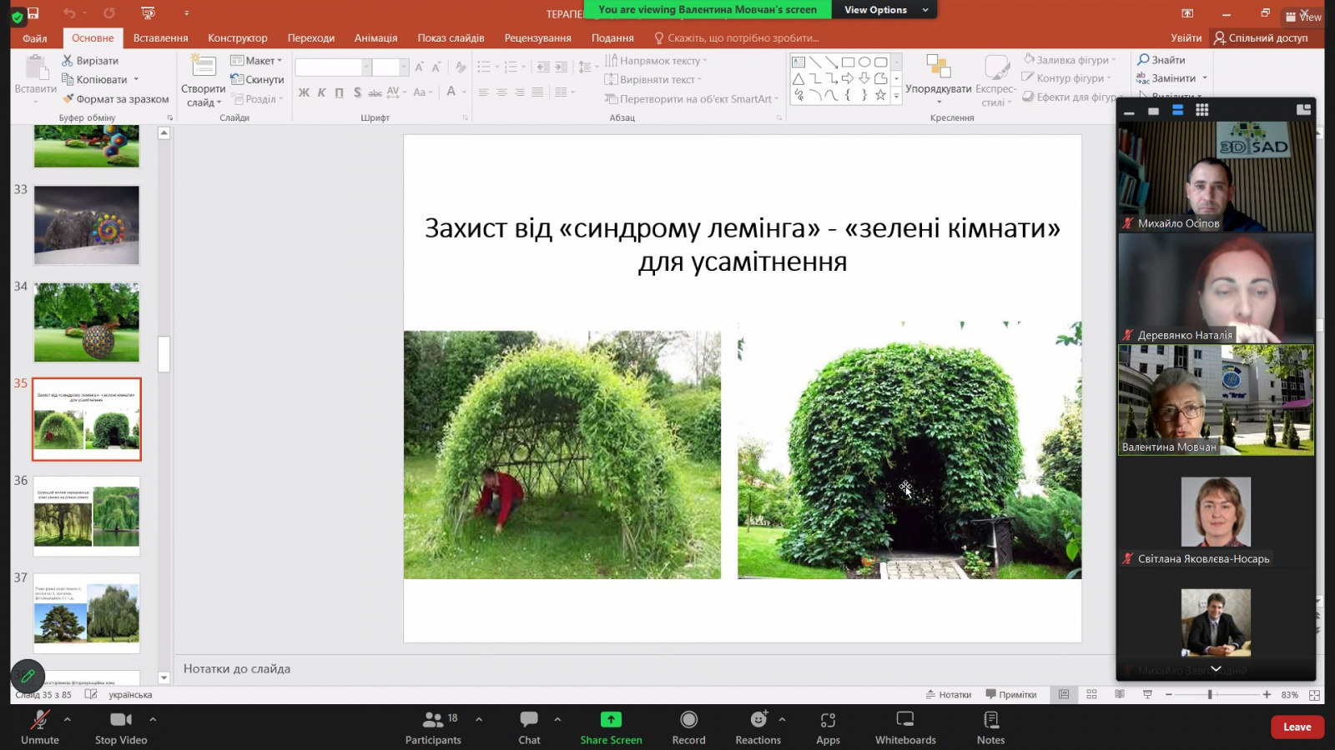The image size is (1335, 750).
Task: Align text center in Абзац group
Action: [501, 92]
